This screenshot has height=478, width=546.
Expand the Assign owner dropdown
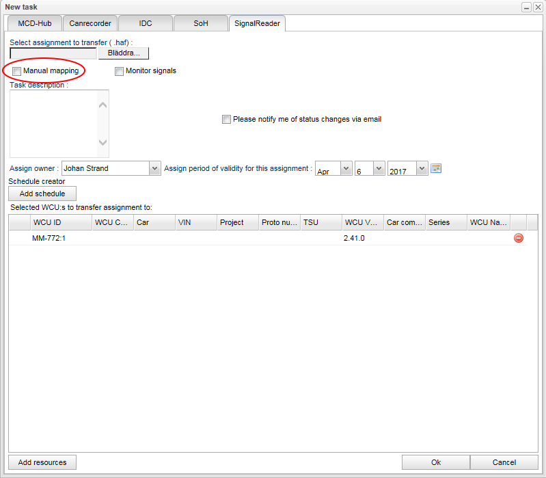pos(154,168)
